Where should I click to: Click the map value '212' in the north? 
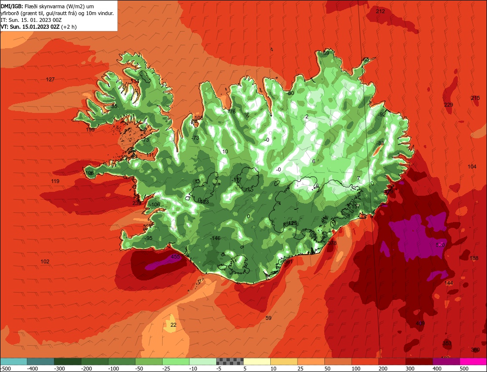tap(380, 12)
